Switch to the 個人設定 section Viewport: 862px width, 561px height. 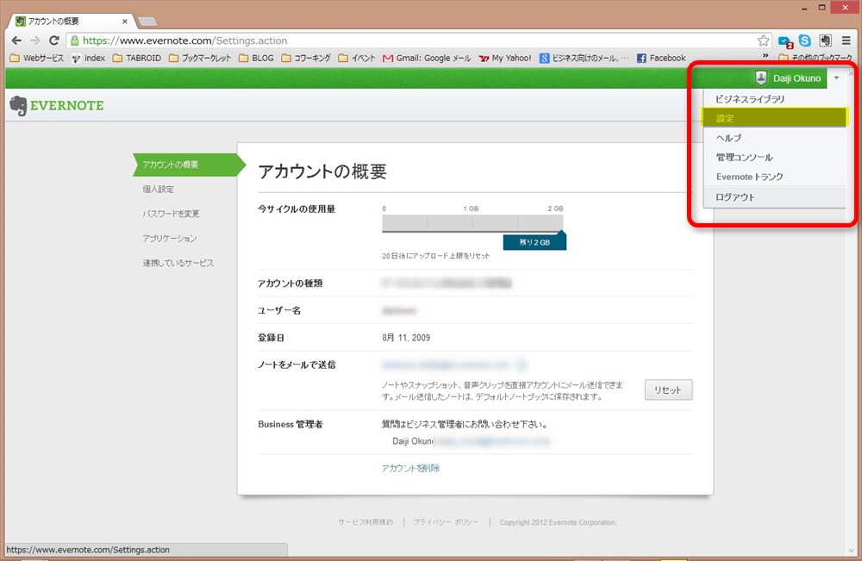click(159, 189)
